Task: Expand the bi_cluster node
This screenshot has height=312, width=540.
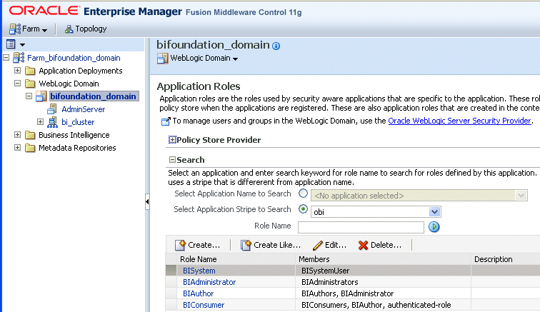Action: click(x=40, y=122)
